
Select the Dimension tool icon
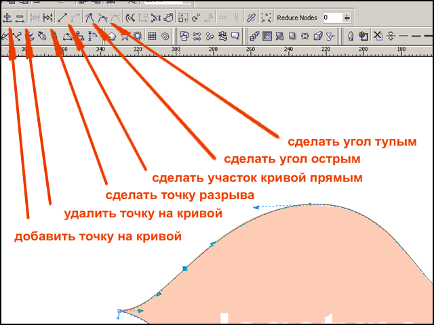[93, 36]
